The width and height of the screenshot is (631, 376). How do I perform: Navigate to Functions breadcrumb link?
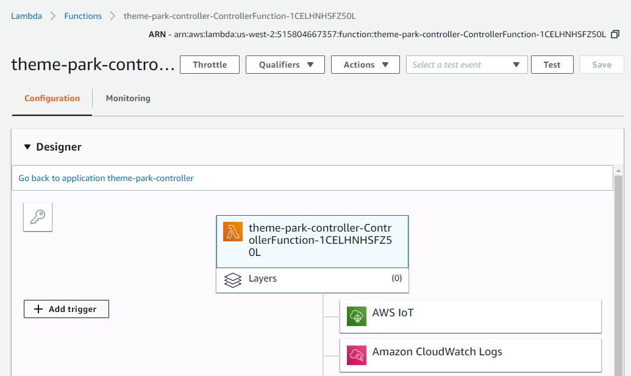(x=83, y=16)
